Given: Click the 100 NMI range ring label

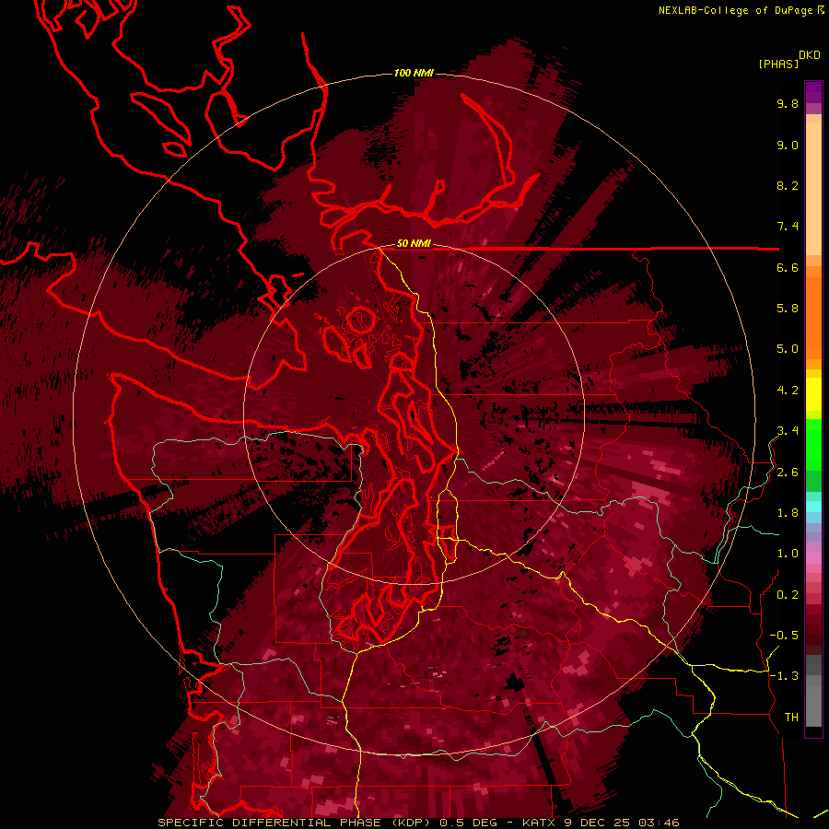Looking at the screenshot, I should pos(414,73).
